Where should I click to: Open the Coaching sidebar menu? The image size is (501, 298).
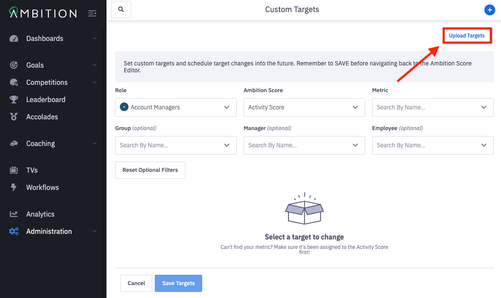pos(41,143)
